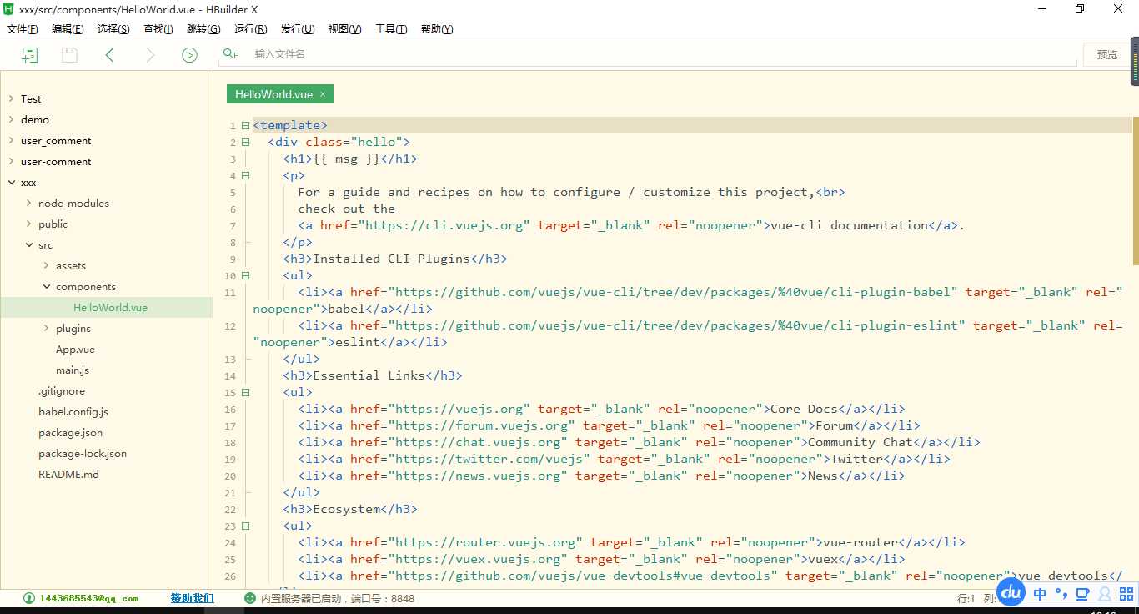Open babel.config.js in the file tree
Screen dimensions: 1139x614
point(73,411)
